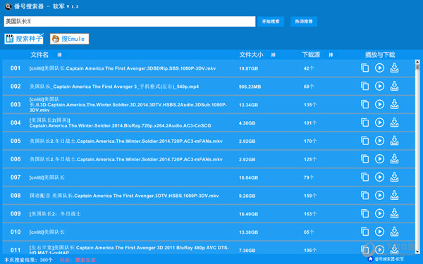Select the 540p.mp4 file name

pyautogui.click(x=114, y=87)
